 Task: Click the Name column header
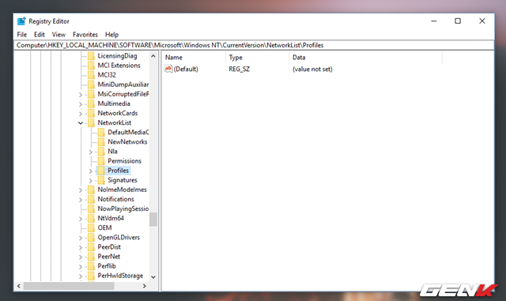194,58
